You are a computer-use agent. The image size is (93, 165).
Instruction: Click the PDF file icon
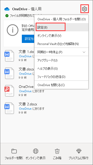click(x=9, y=91)
